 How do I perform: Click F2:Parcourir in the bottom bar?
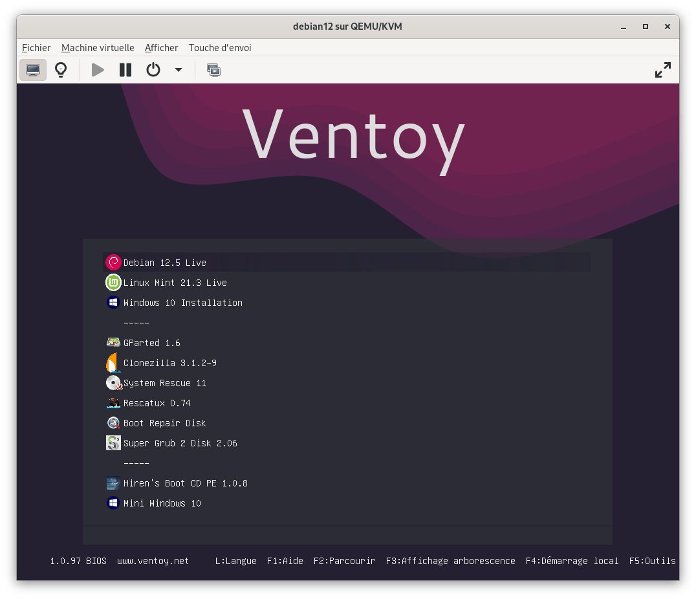[345, 561]
